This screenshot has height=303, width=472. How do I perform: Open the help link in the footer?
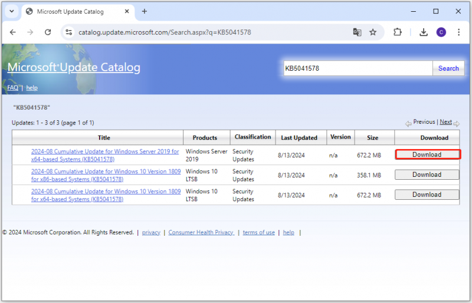pos(289,232)
